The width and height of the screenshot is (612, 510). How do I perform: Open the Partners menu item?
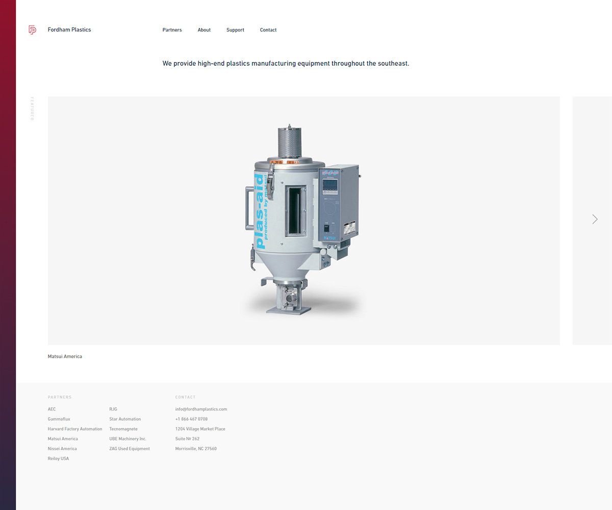[x=172, y=30]
